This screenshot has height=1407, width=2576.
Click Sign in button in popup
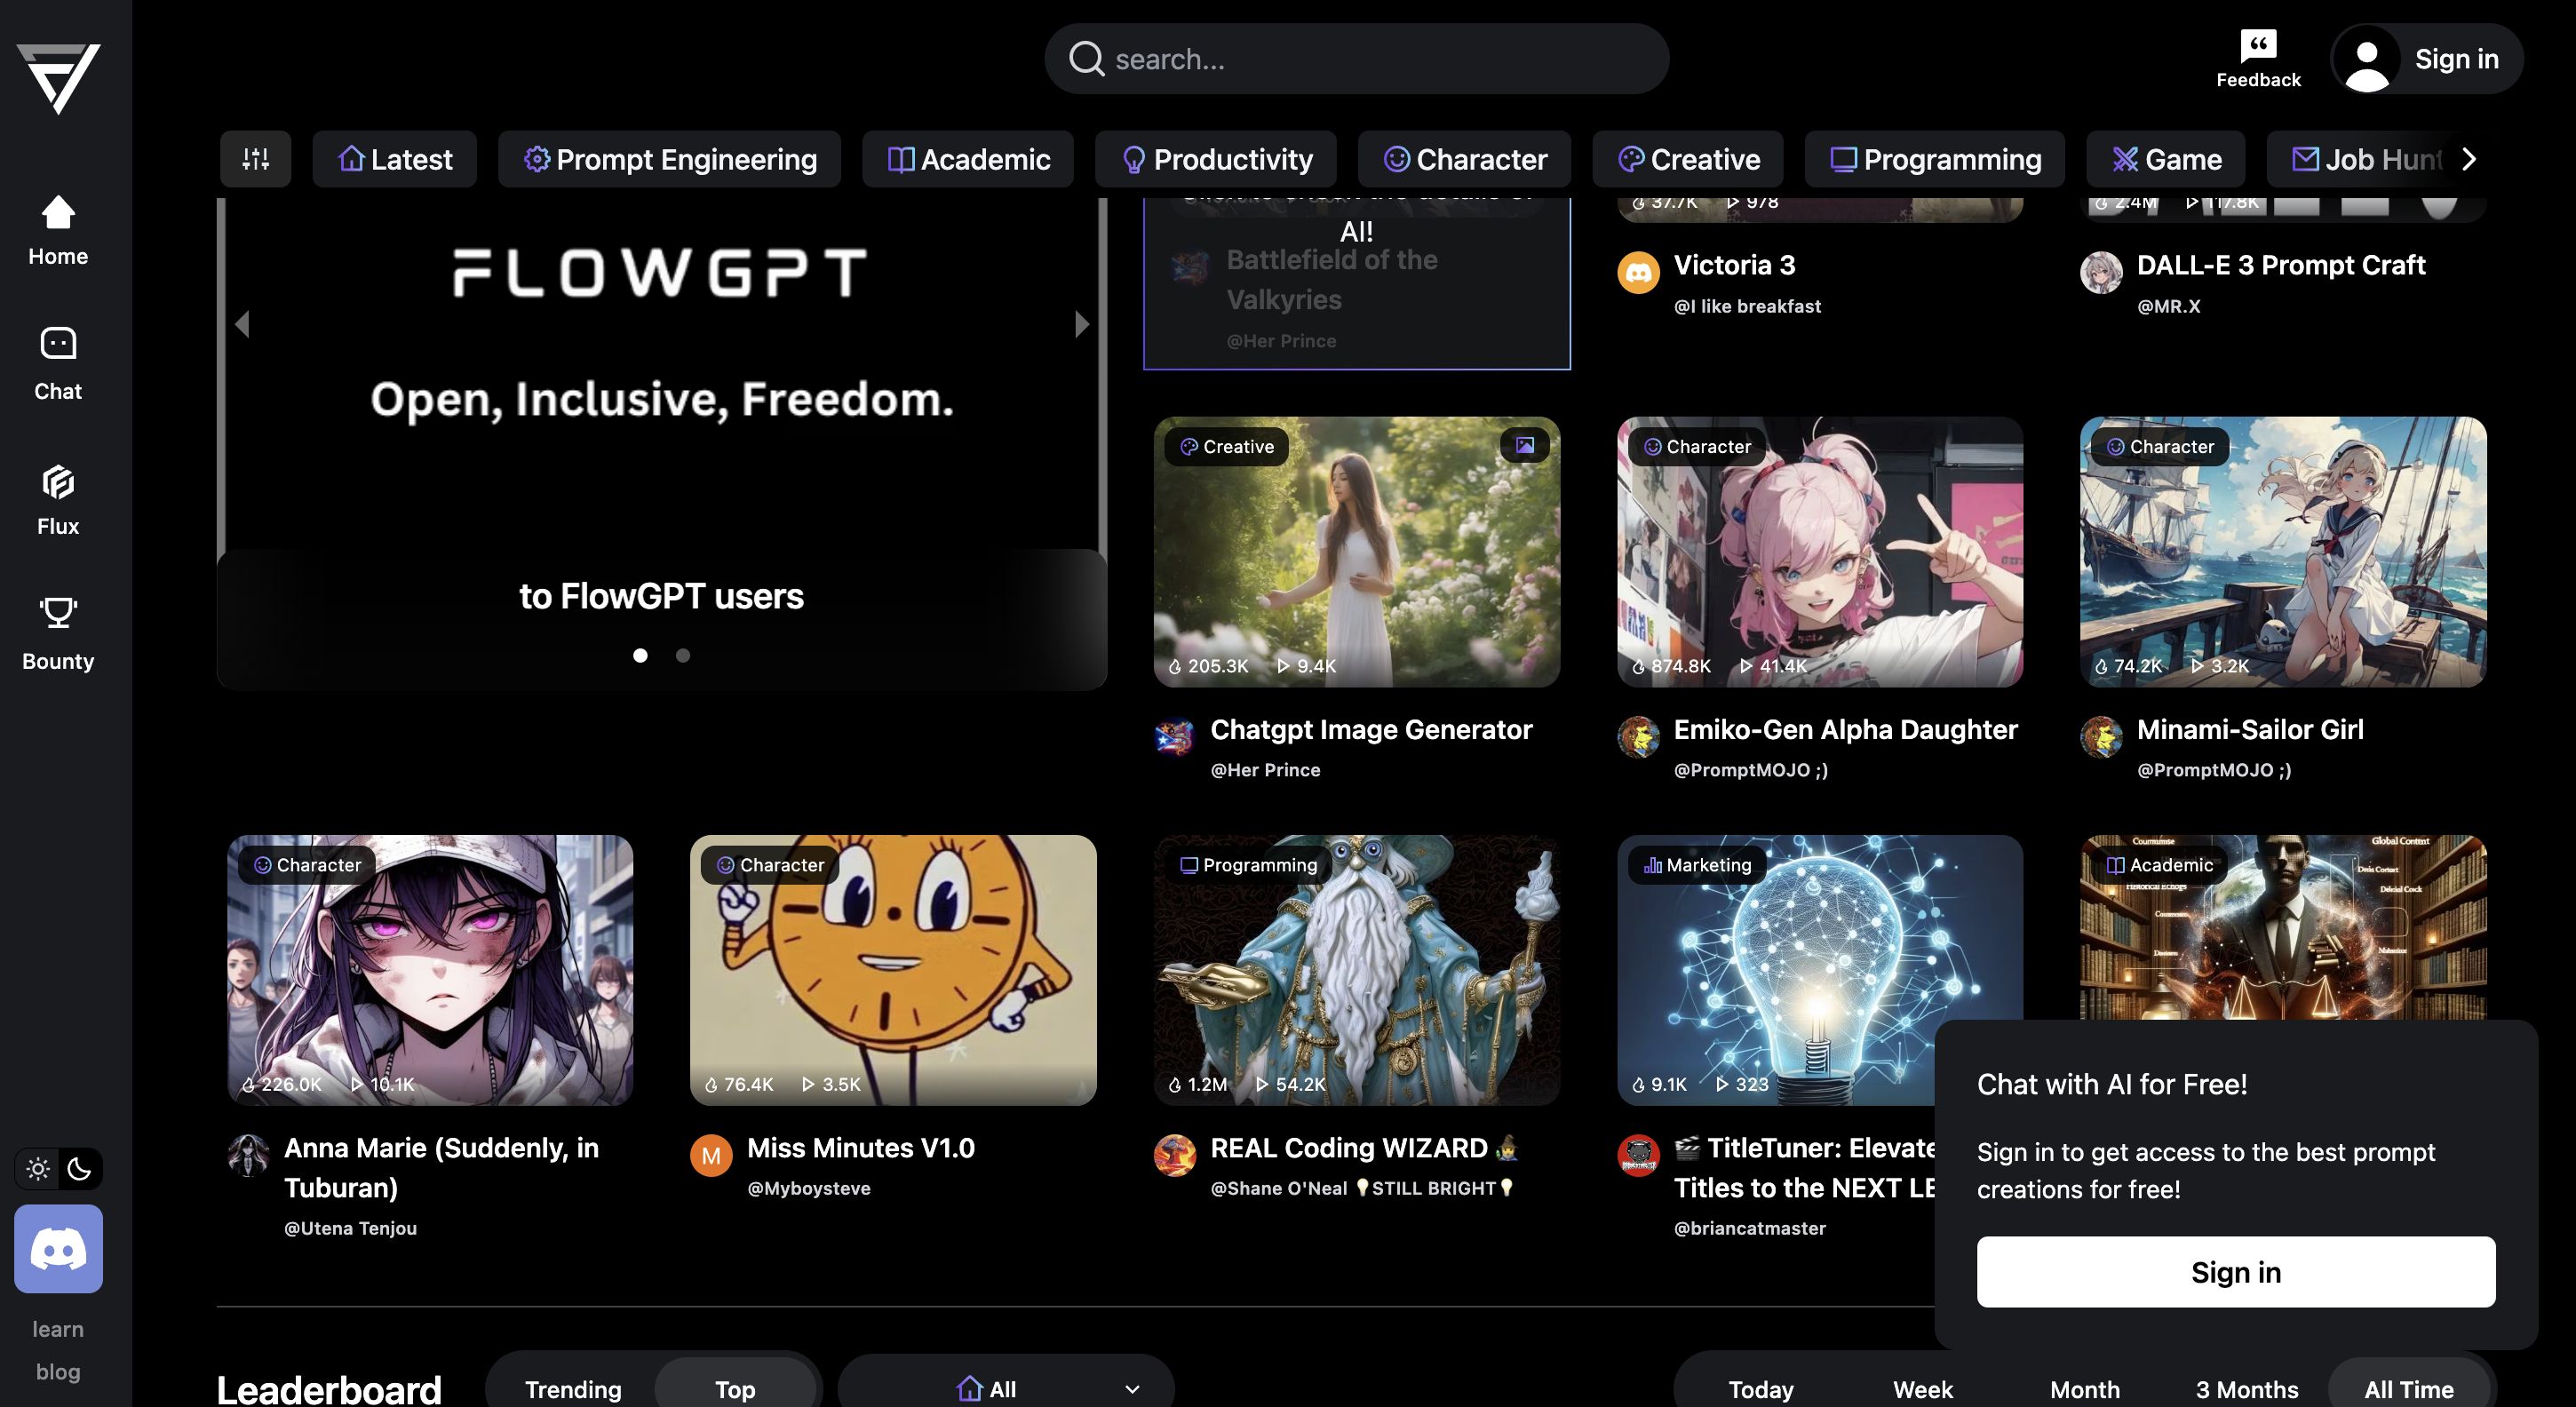pos(2236,1272)
